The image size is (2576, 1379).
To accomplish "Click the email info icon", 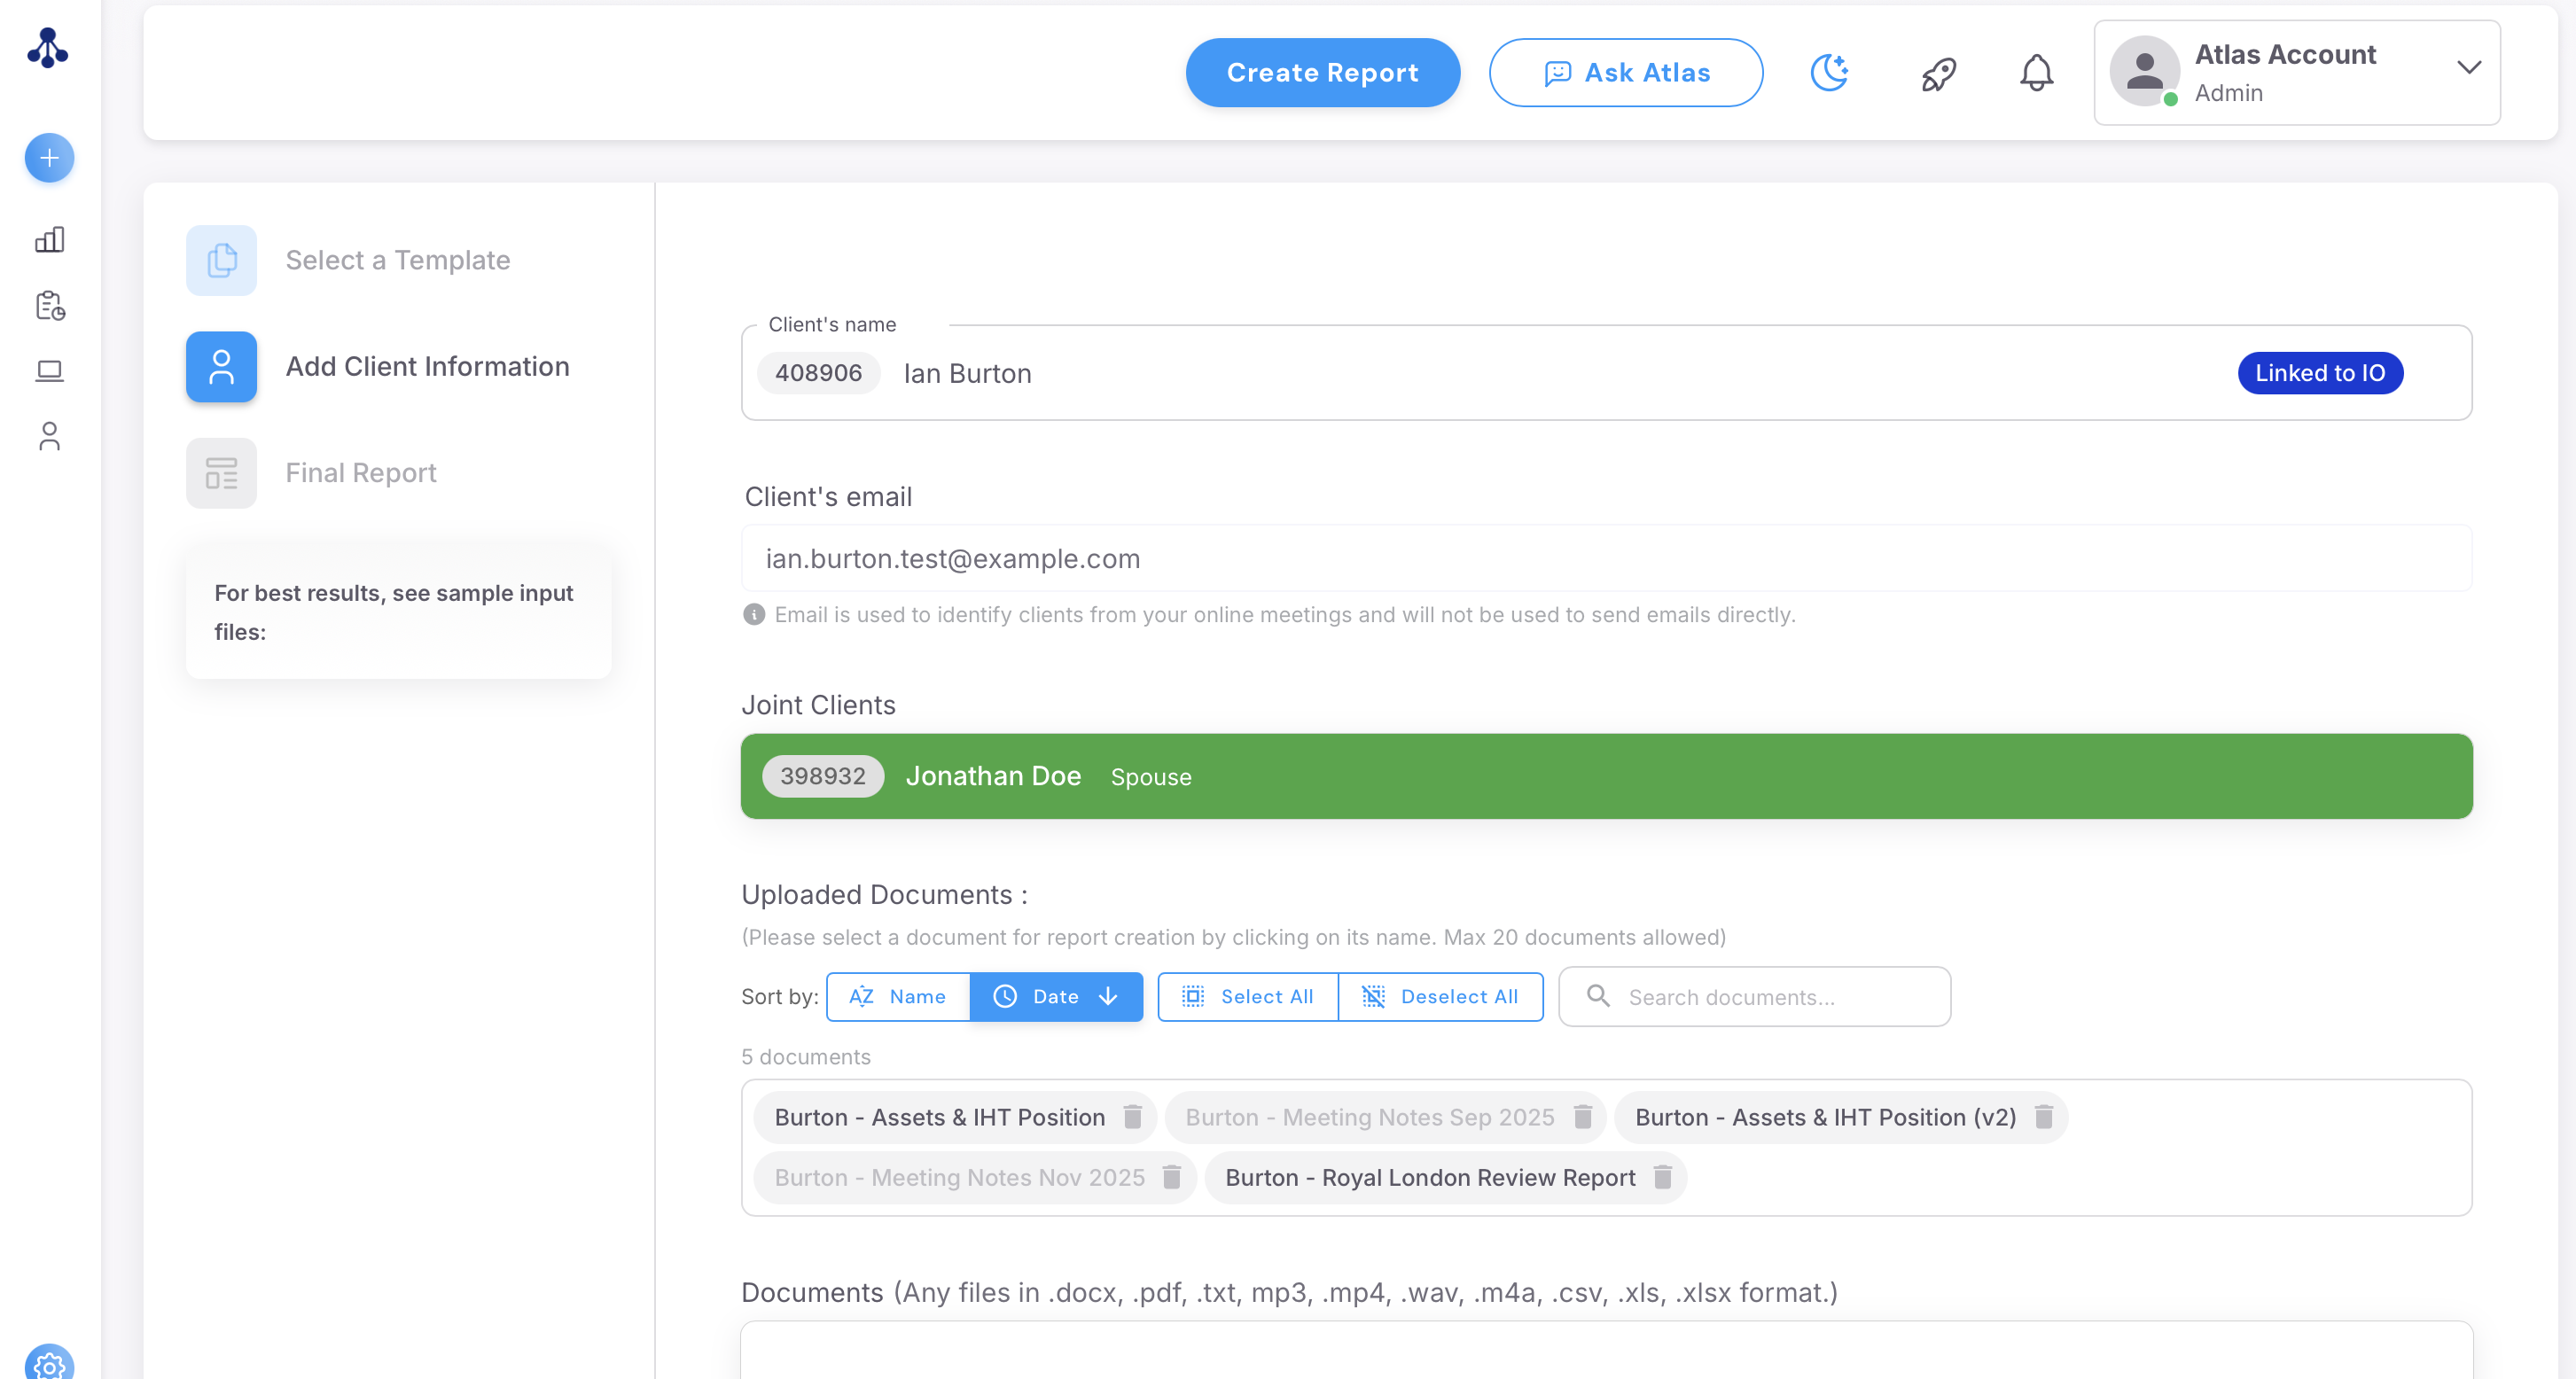I will click(754, 614).
